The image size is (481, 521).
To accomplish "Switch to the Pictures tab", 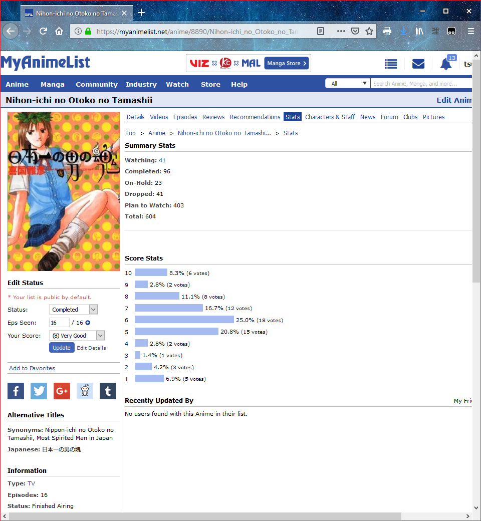I will tap(433, 117).
